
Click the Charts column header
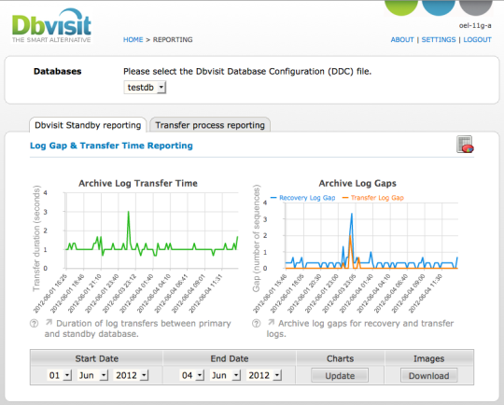click(x=340, y=358)
